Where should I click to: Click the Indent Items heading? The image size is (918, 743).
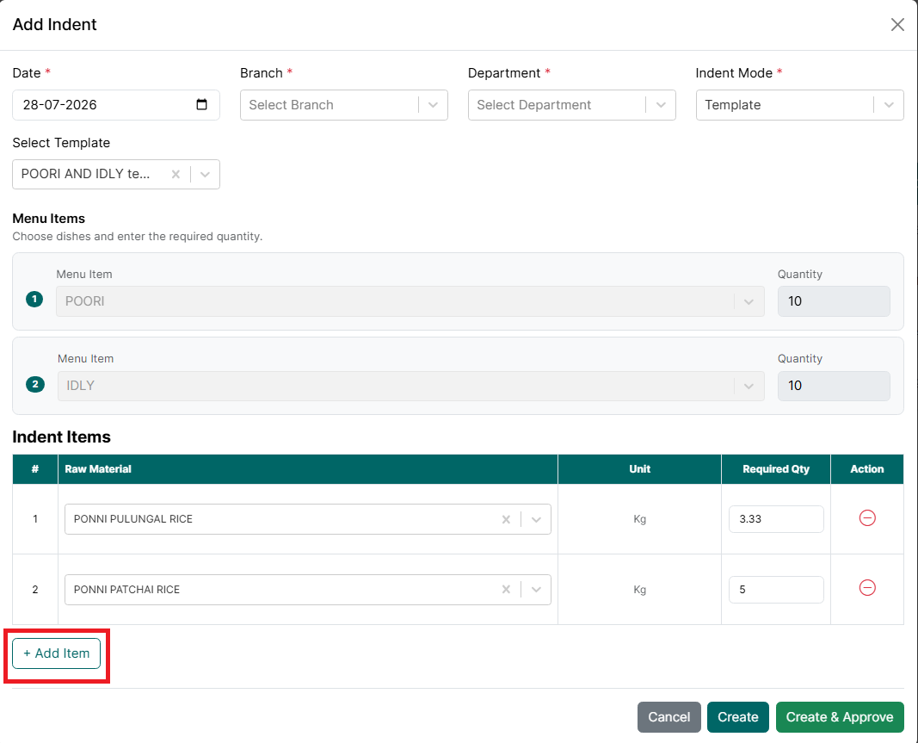pos(61,437)
